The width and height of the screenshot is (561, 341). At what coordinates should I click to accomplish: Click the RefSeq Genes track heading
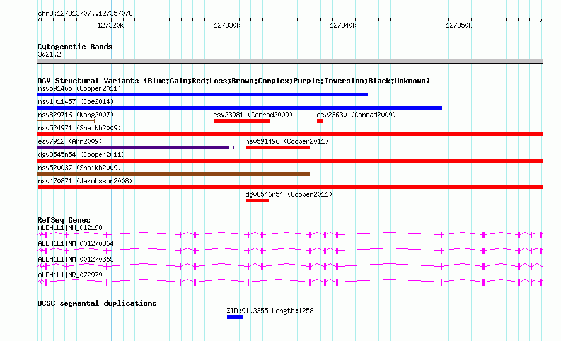click(x=64, y=220)
